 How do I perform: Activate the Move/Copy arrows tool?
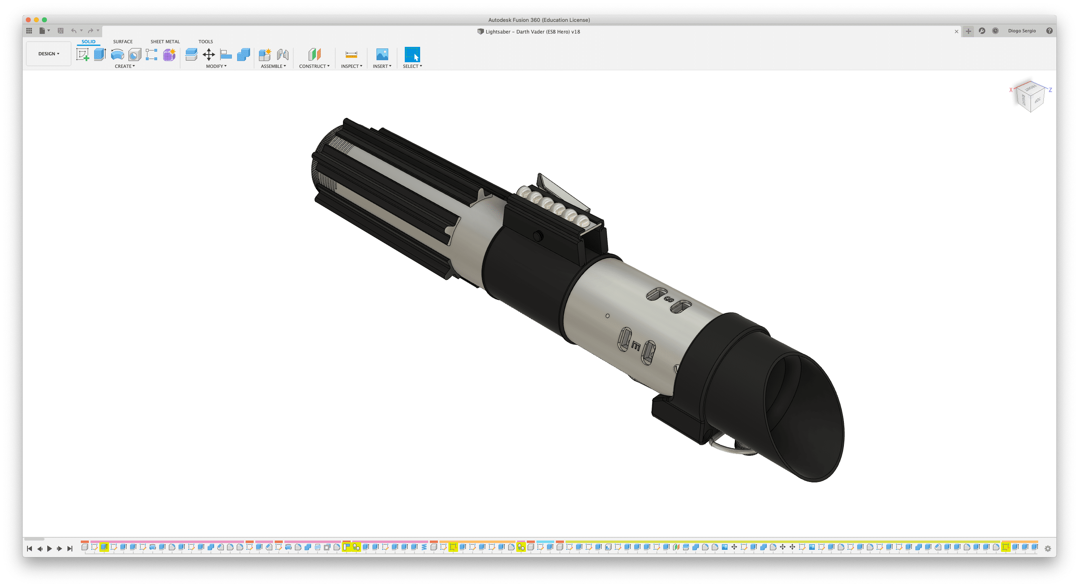click(208, 55)
